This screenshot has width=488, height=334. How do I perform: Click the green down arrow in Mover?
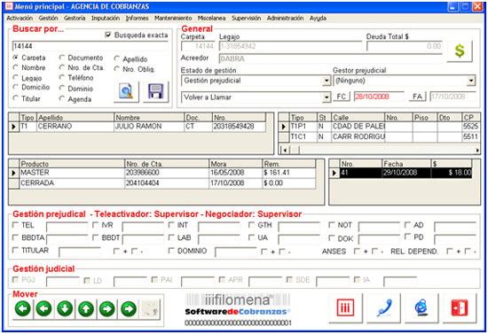click(x=65, y=309)
